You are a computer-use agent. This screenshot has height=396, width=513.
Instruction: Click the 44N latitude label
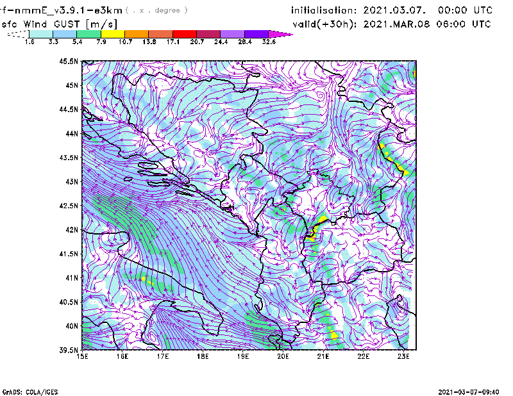click(72, 133)
